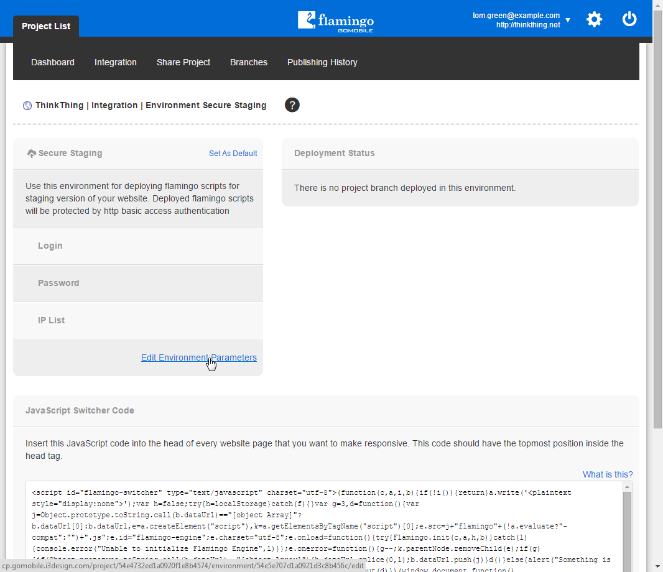Click the What is this? link

pyautogui.click(x=608, y=474)
